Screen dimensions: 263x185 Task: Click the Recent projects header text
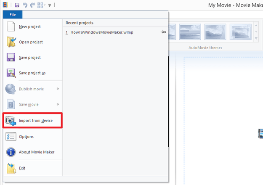80,23
